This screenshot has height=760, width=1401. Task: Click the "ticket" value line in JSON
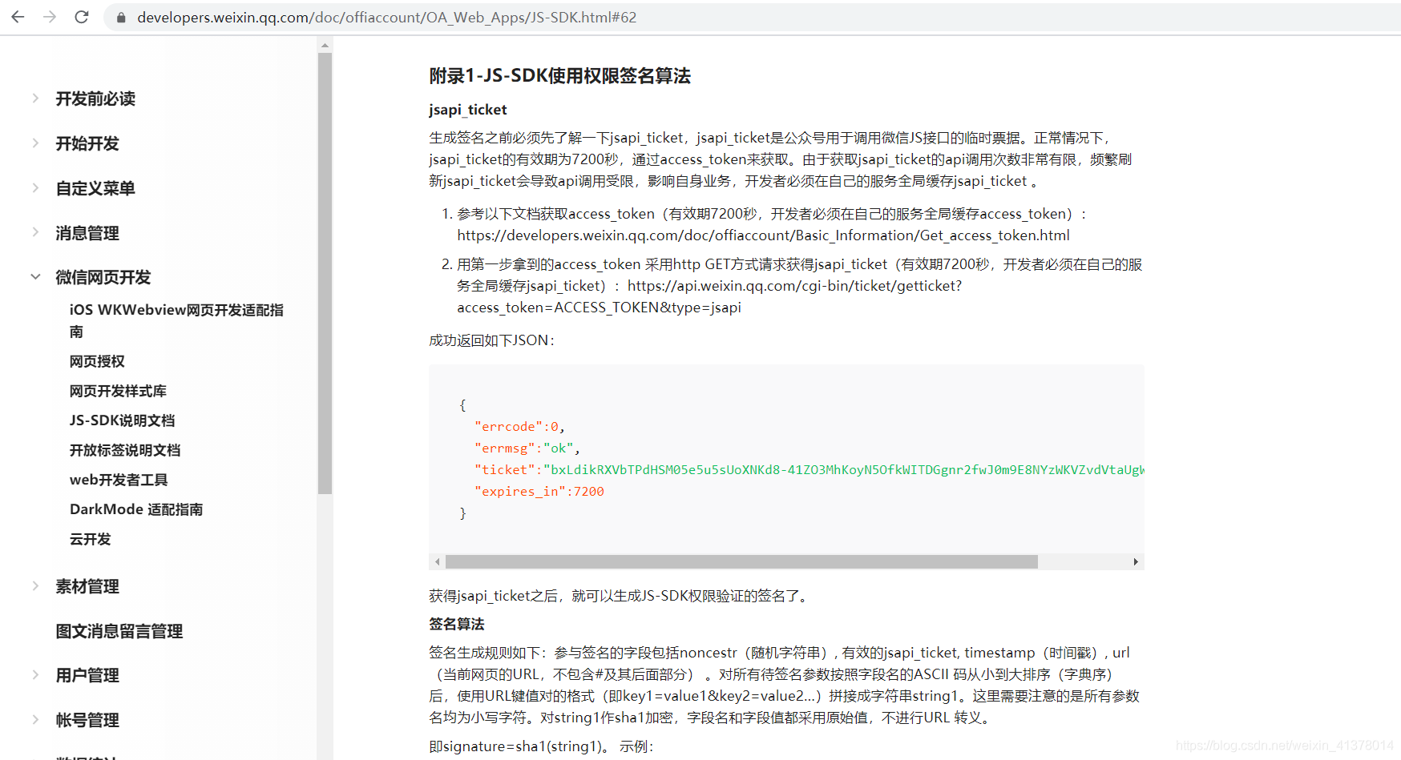[809, 470]
